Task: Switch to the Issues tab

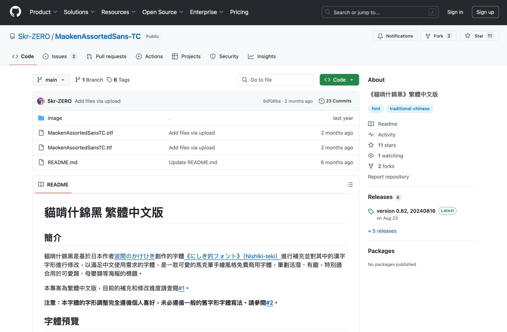Action: click(x=60, y=57)
